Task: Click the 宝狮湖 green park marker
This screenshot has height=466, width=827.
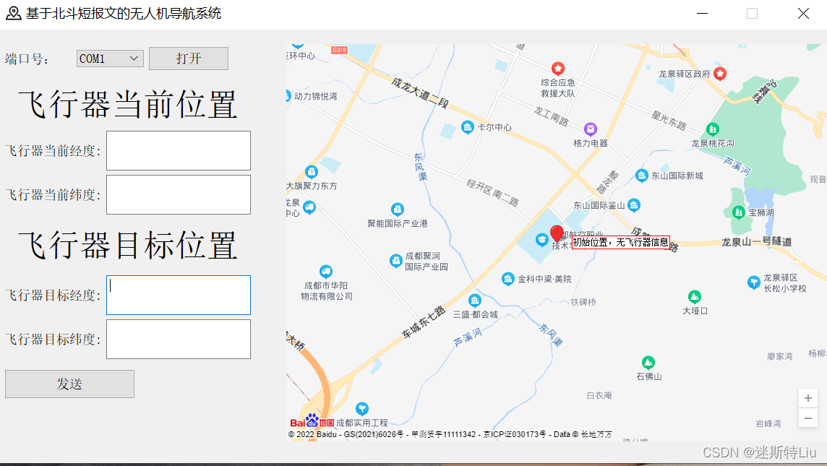Action: [x=738, y=212]
